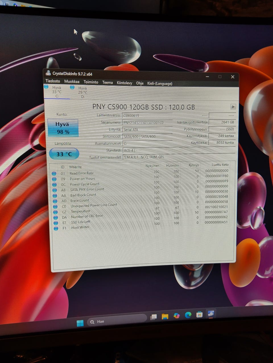
Task: Click the Liityntä field Serial ATA
Action: 147,130
